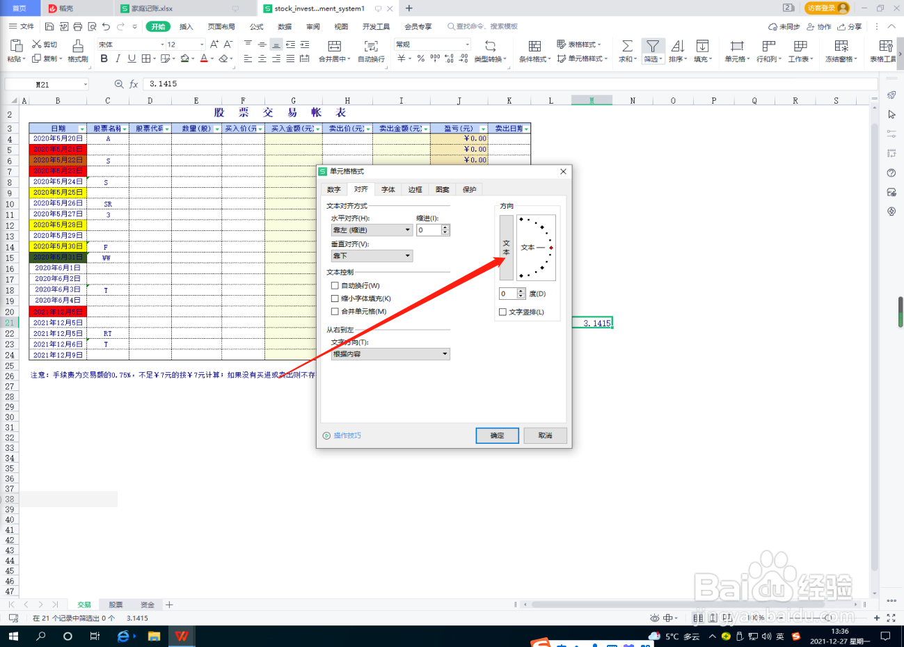This screenshot has width=904, height=647.
Task: Click the increase font size icon
Action: (x=214, y=44)
